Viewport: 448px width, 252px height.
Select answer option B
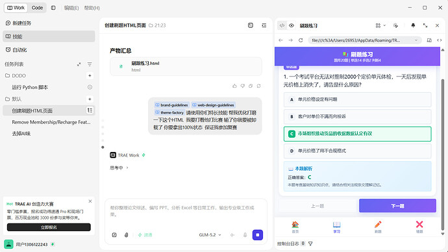click(x=358, y=116)
